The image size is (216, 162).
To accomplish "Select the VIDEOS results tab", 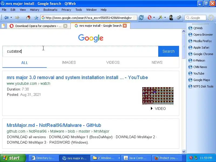I will [x=113, y=62].
